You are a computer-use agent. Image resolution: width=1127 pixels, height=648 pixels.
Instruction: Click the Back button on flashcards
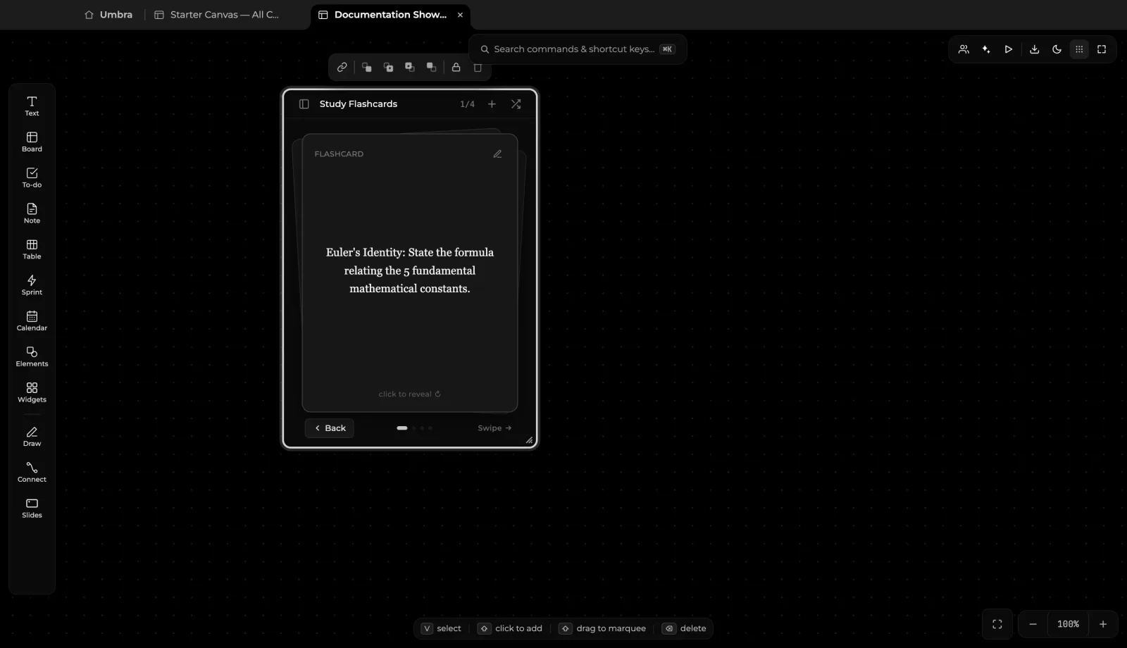(330, 428)
